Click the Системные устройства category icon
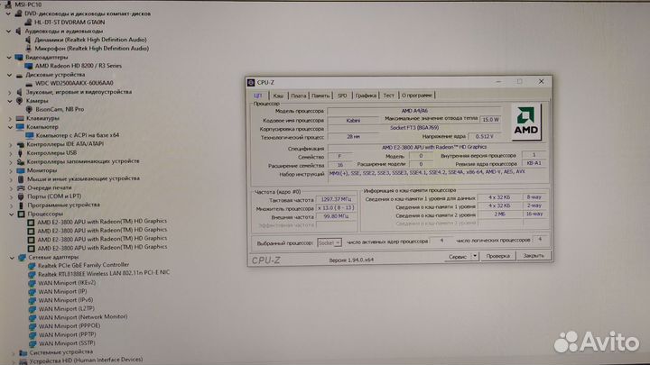 click(x=23, y=353)
